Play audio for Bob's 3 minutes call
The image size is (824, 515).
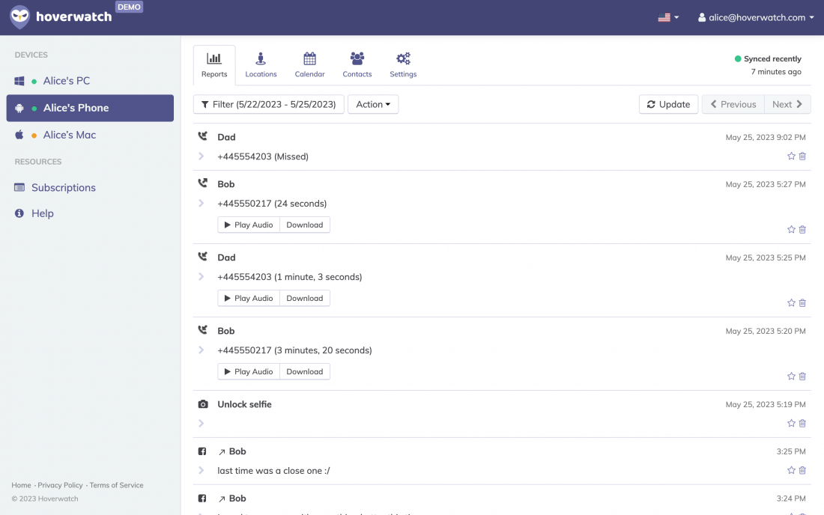click(249, 372)
